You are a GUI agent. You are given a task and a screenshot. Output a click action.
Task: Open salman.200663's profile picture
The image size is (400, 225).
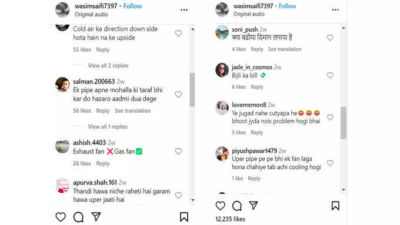point(62,85)
